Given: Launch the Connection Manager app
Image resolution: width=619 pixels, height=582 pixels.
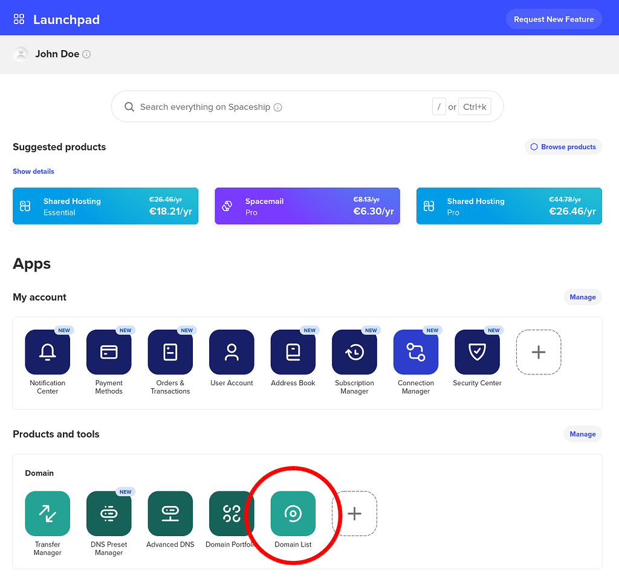Looking at the screenshot, I should [416, 352].
